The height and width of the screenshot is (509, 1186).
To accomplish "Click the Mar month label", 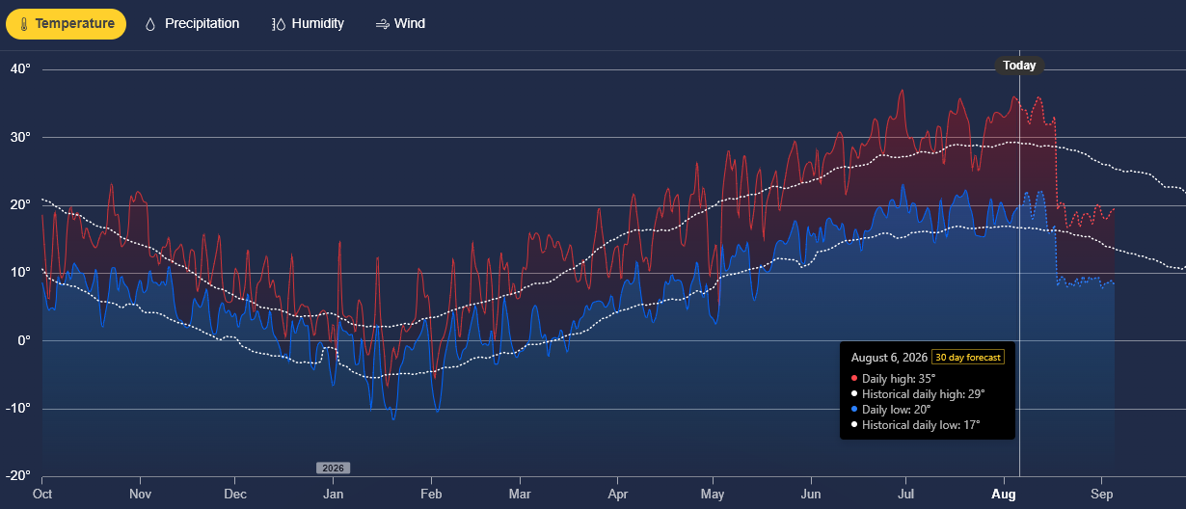I will (520, 494).
